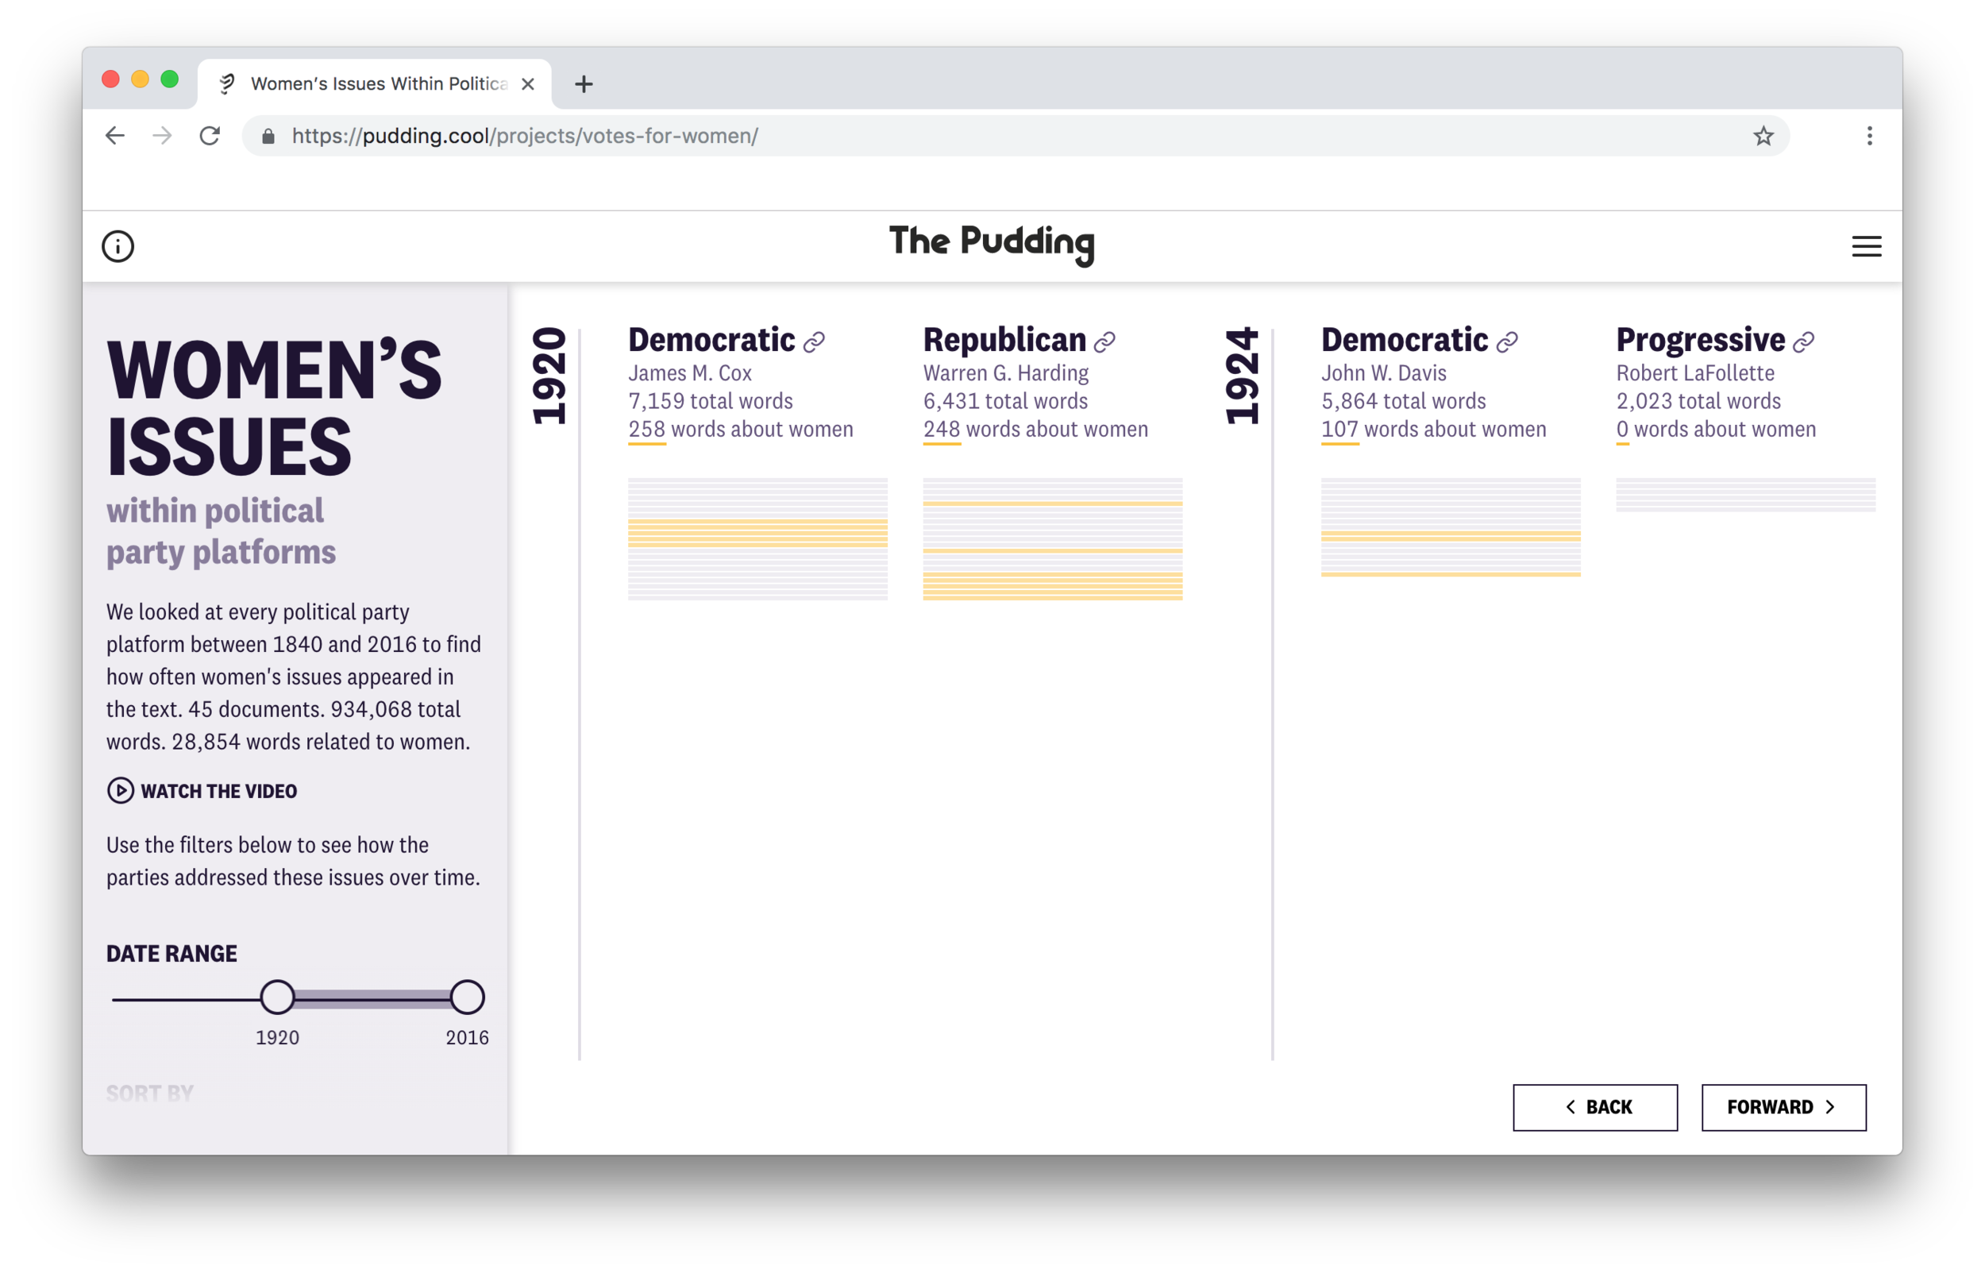Select the 1920 date range handle
Image resolution: width=1985 pixels, height=1273 pixels.
[x=278, y=997]
